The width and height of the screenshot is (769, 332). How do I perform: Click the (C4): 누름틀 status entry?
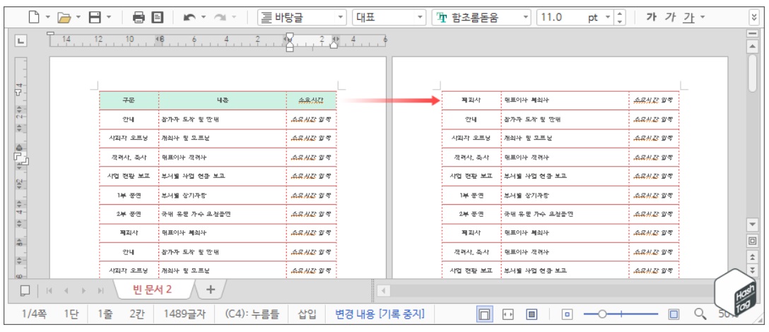coord(252,314)
